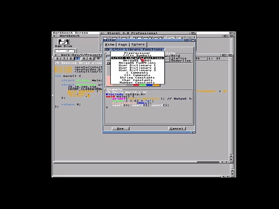
Task: Pick the green color swatch
Action: tap(143, 85)
